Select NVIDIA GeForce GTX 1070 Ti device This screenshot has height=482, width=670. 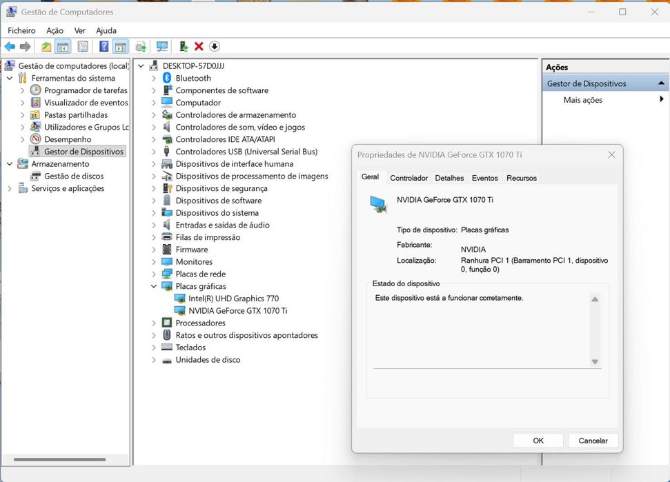coord(237,311)
